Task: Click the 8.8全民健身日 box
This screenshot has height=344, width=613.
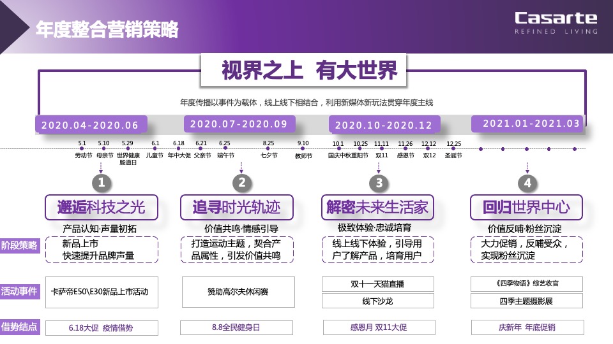Action: (236, 327)
